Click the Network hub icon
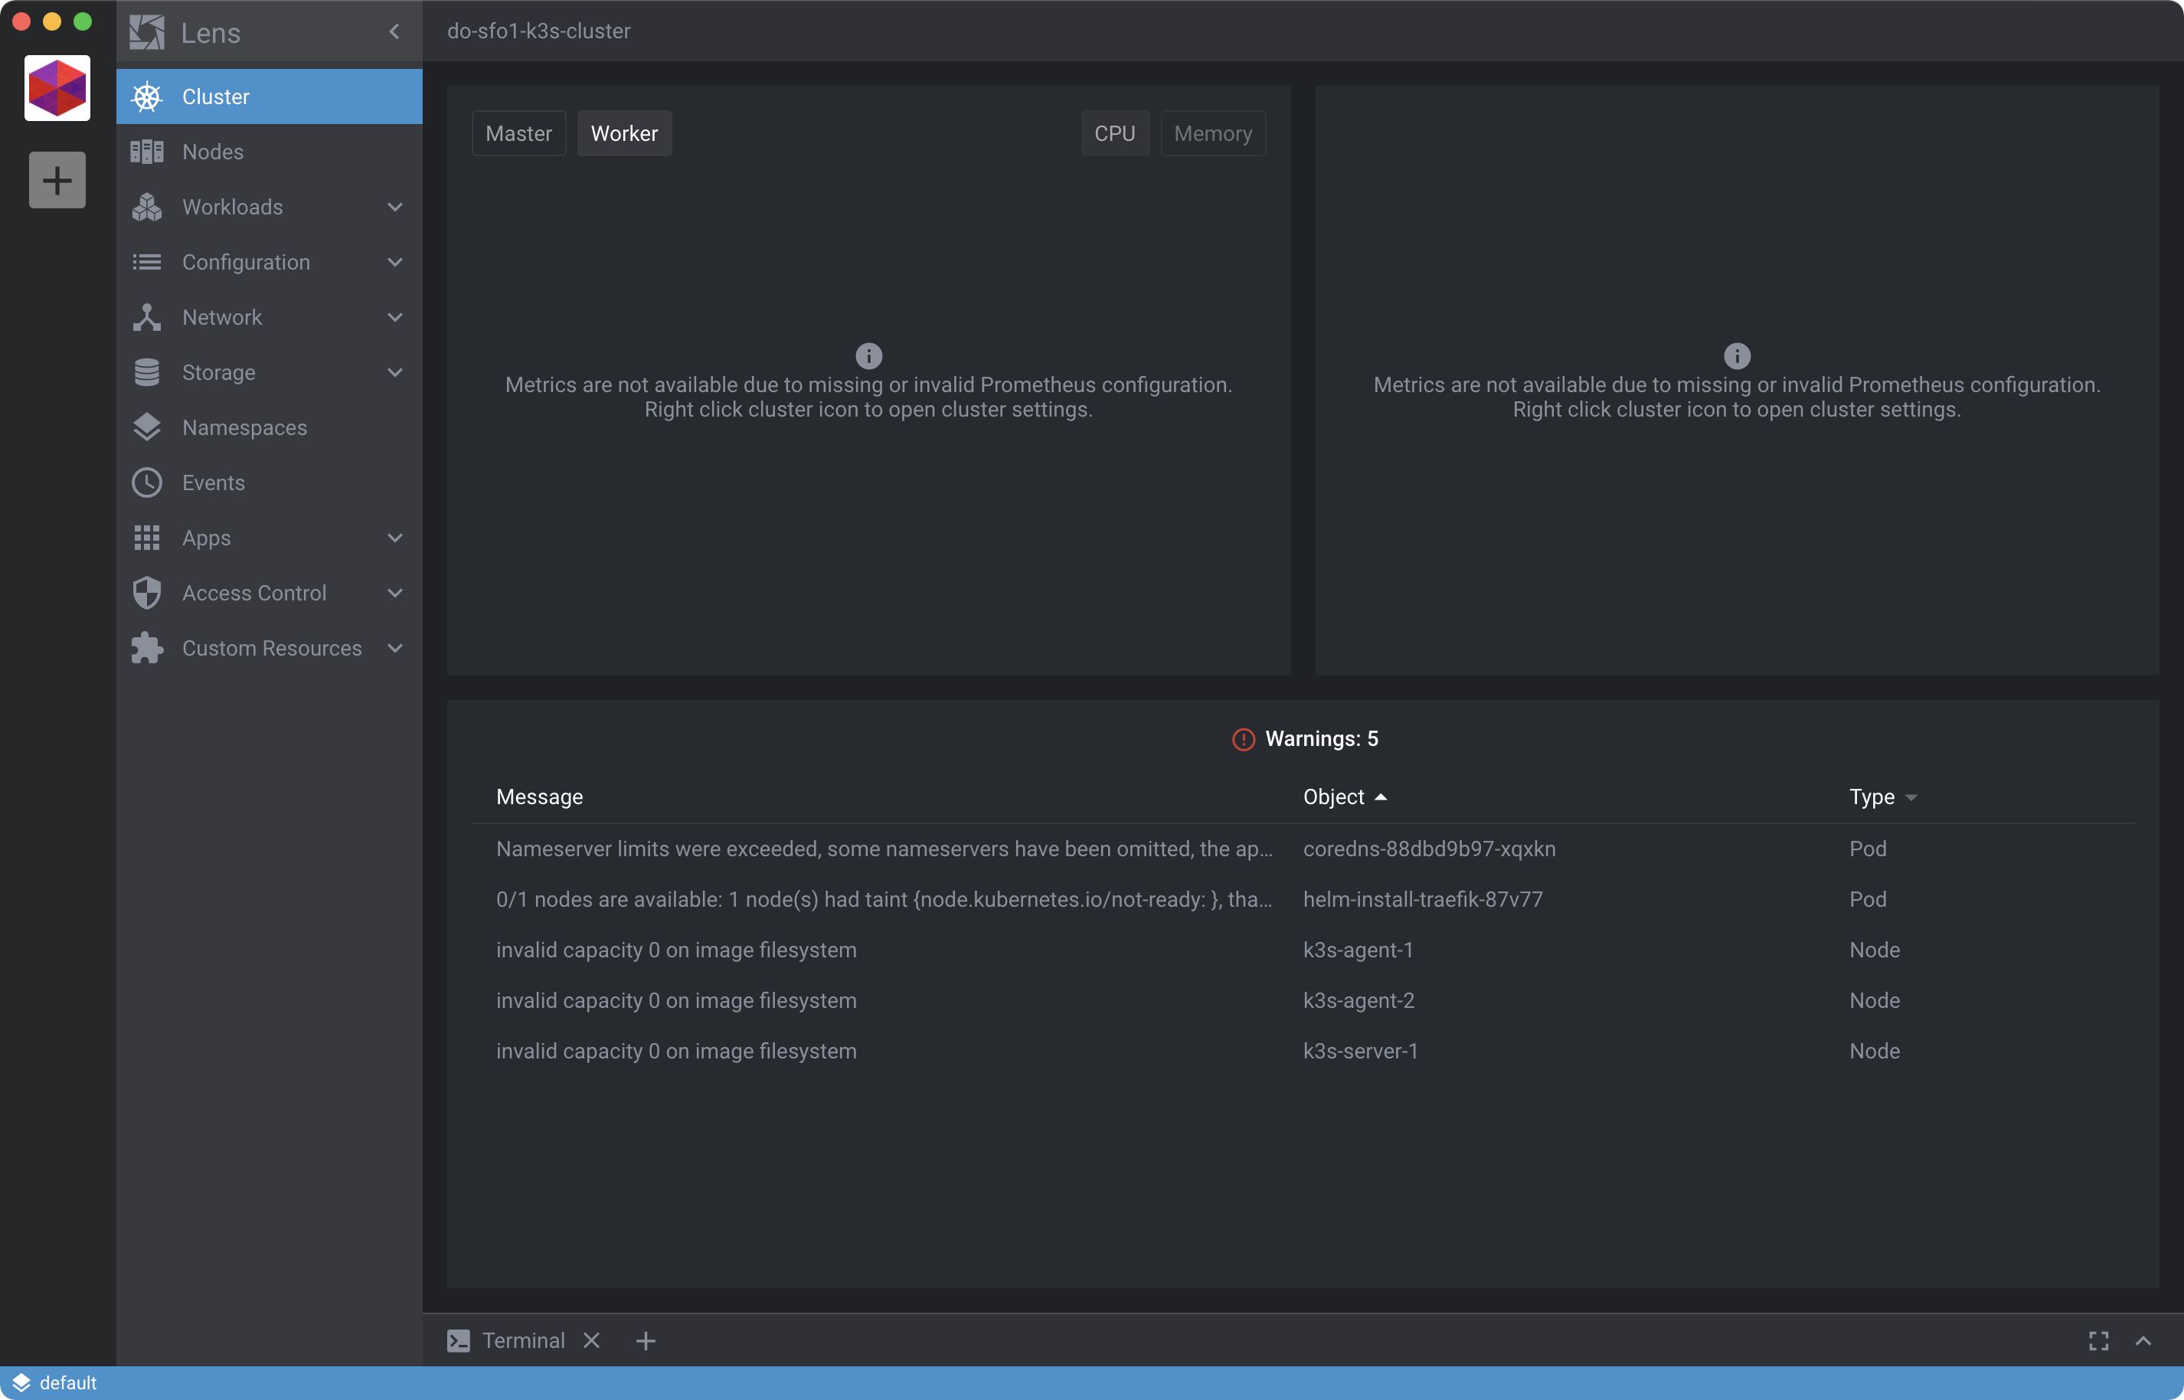 pos(146,317)
